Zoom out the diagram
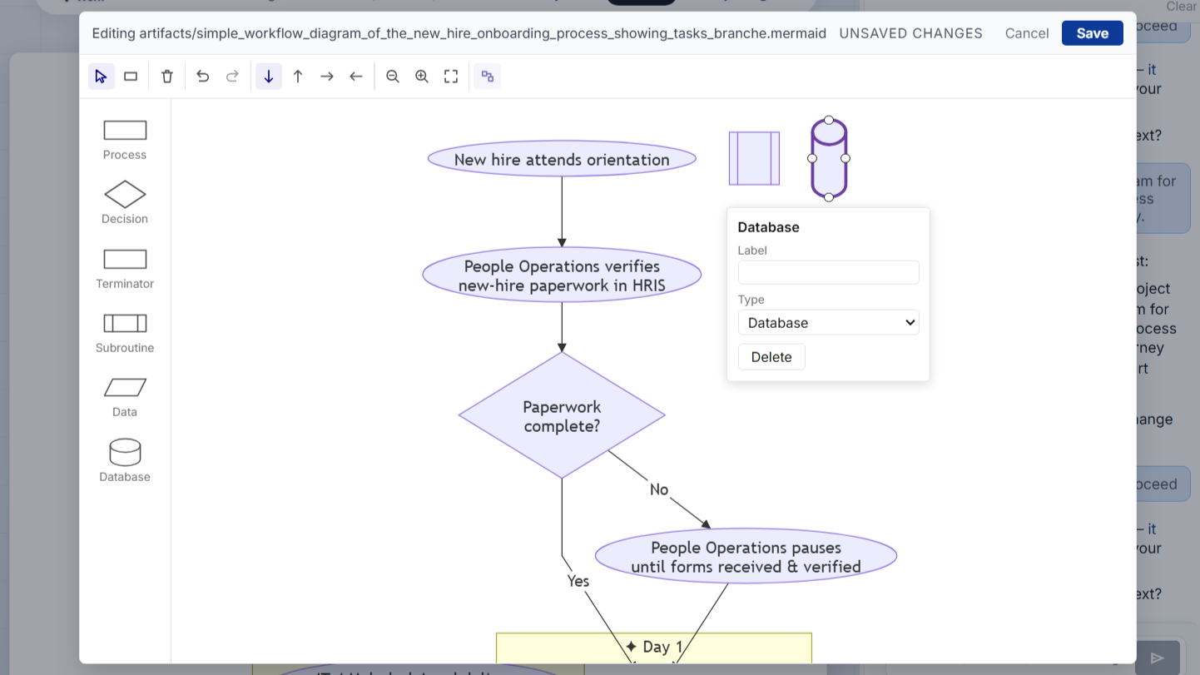 click(x=393, y=77)
